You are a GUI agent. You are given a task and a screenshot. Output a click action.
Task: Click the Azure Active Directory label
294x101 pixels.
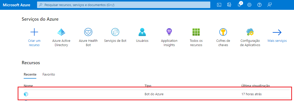[61, 43]
